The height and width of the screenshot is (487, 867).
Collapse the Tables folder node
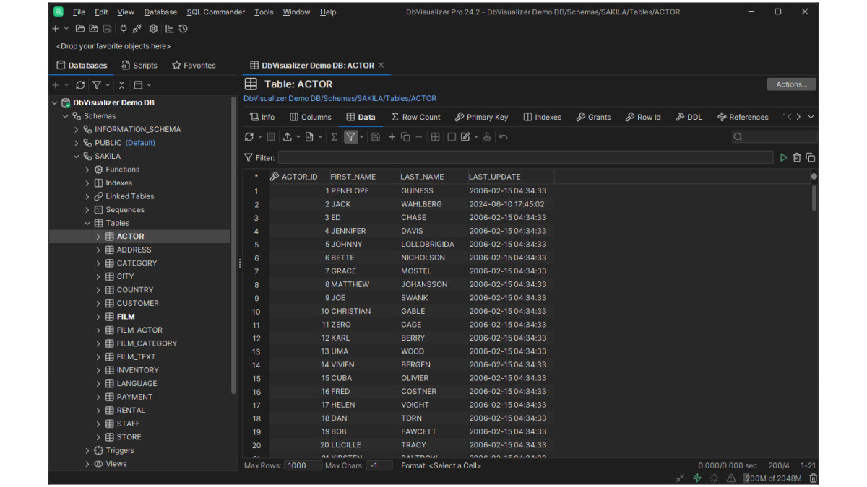tap(87, 223)
